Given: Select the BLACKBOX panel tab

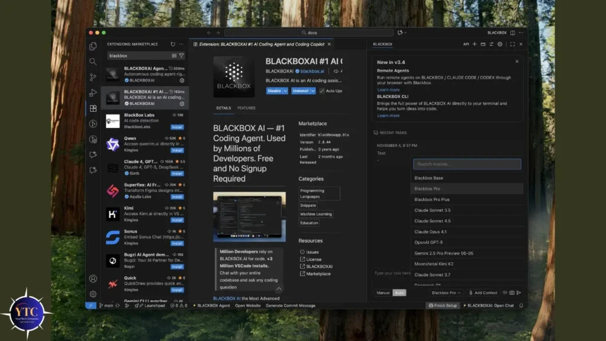Looking at the screenshot, I should tap(383, 44).
